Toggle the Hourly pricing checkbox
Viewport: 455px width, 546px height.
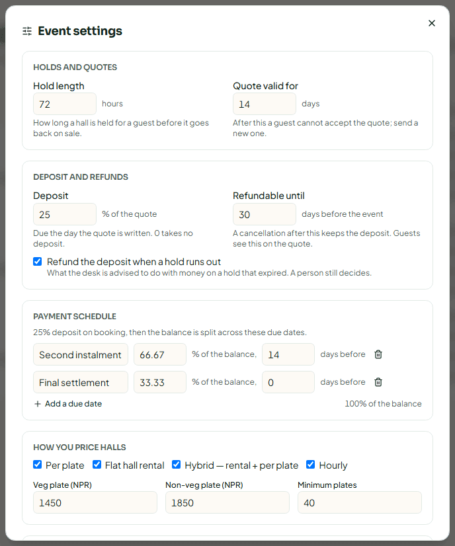pos(310,465)
